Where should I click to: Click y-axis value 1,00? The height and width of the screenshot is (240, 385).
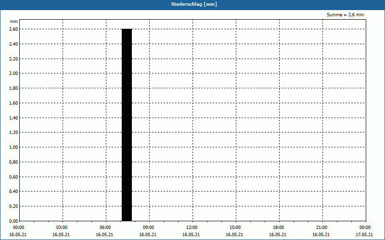point(13,147)
